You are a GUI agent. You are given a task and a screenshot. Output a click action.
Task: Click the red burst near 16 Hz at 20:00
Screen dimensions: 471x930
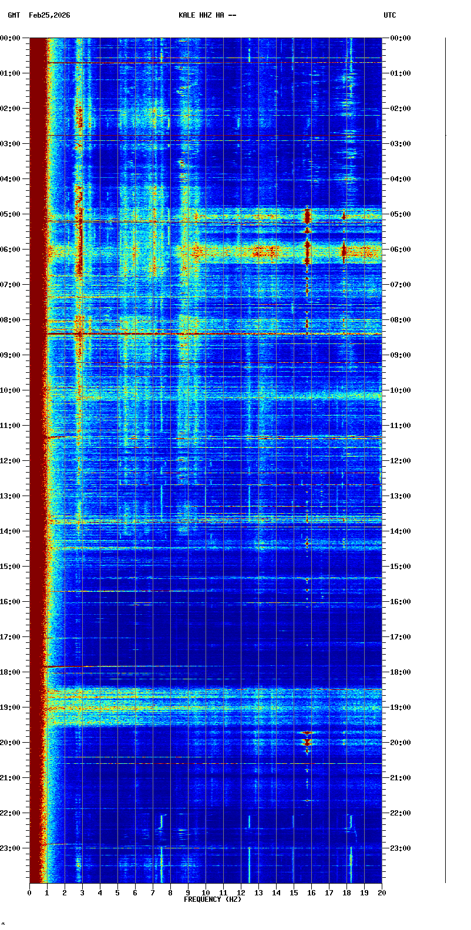point(306,742)
